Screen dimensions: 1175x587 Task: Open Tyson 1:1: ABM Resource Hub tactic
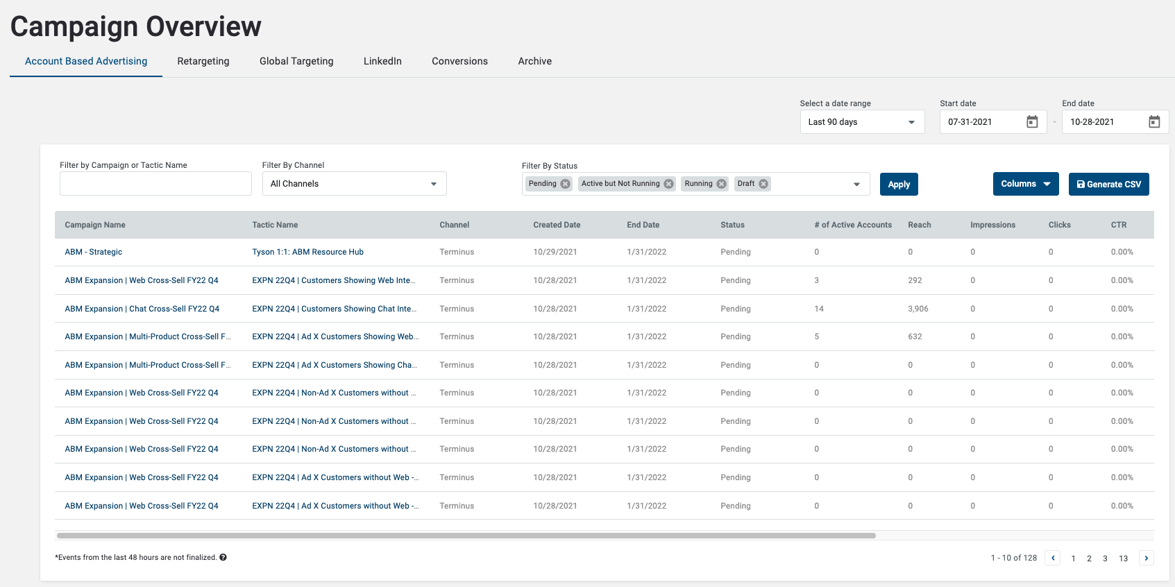pyautogui.click(x=307, y=252)
